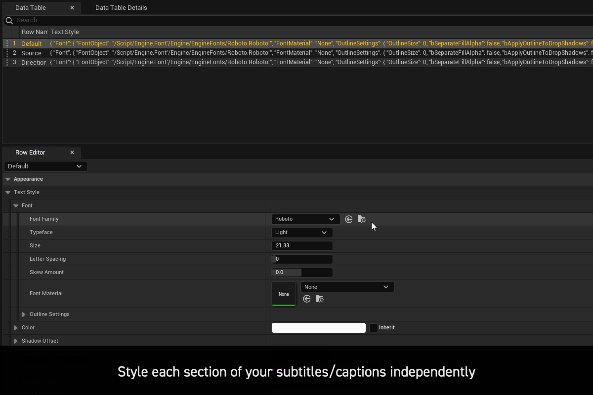This screenshot has height=395, width=593.
Task: Click the drag handle of Default row
Action: (7, 44)
